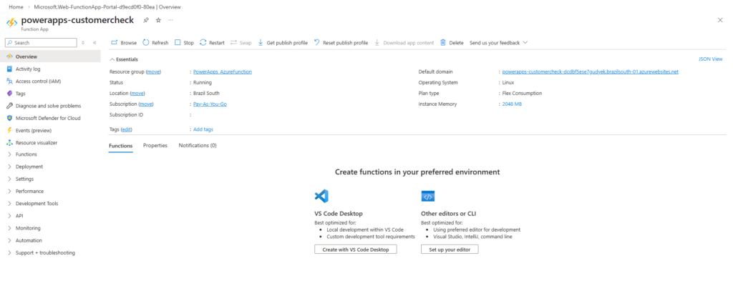Restart the function app
This screenshot has width=733, height=291.
(x=212, y=42)
